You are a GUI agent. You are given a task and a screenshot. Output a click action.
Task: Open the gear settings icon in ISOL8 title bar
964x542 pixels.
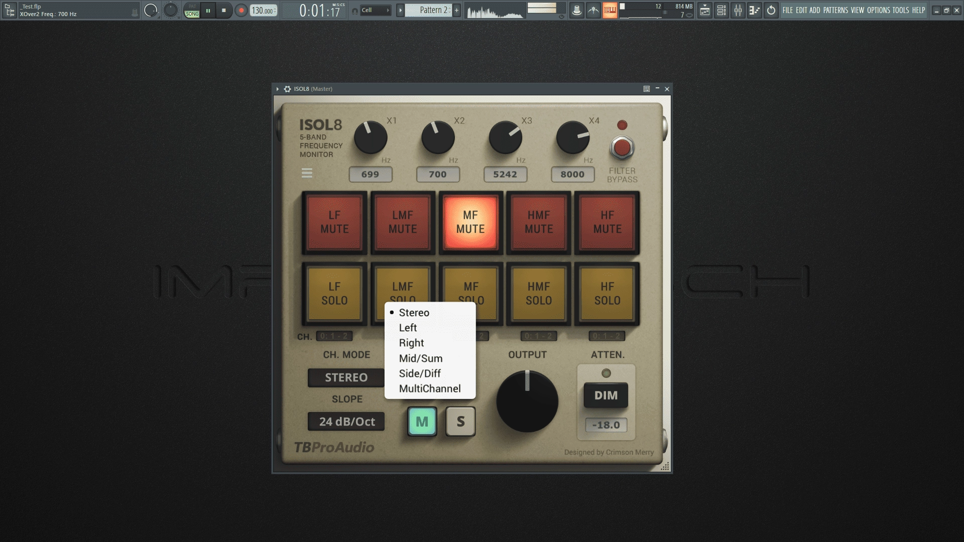(x=287, y=89)
